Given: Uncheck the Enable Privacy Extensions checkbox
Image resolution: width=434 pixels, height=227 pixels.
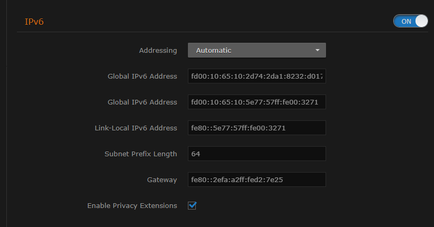Looking at the screenshot, I should (x=192, y=205).
